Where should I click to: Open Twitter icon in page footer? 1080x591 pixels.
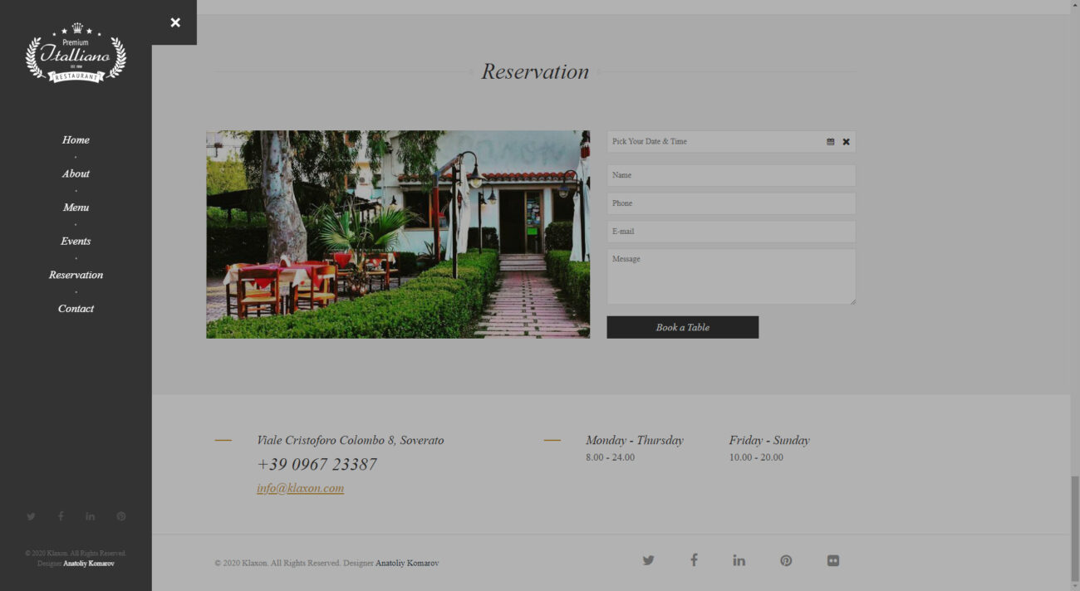[648, 560]
